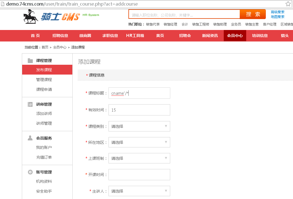This screenshot has width=293, height=199.
Task: Select 安全助手 in sidebar
Action: click(x=44, y=191)
